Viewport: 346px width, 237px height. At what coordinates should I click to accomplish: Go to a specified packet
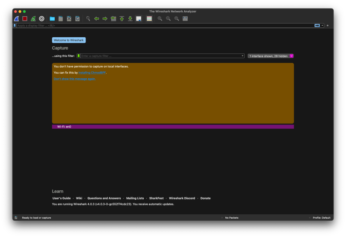tap(113, 19)
